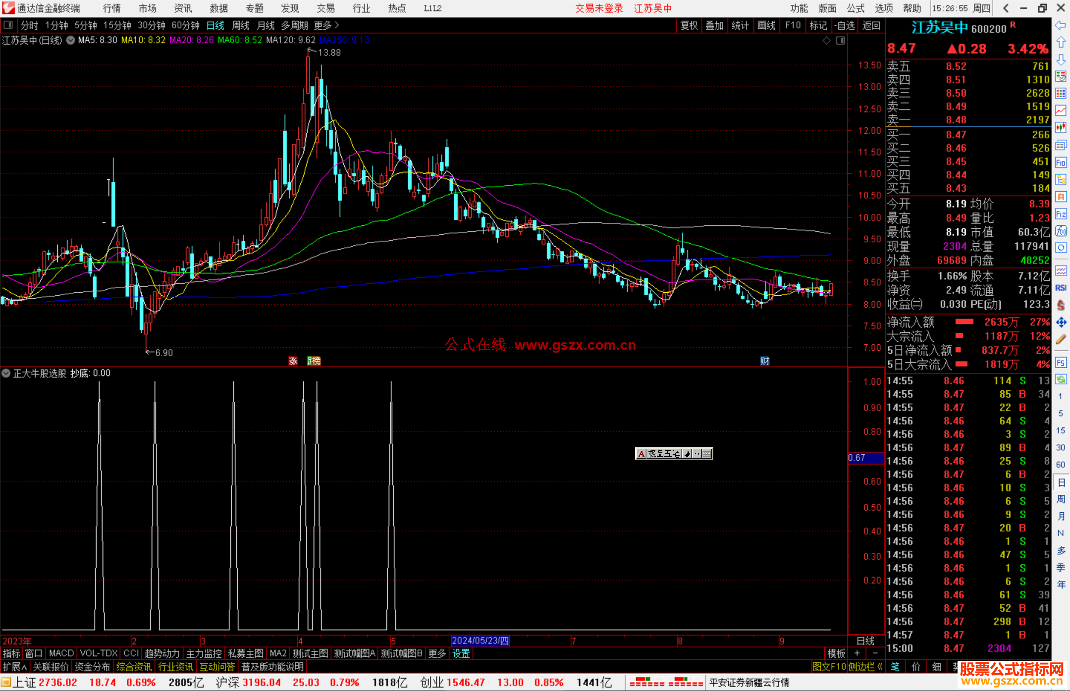Click the RSI indicator sidebar icon
Image resolution: width=1070 pixels, height=691 pixels.
1061,288
